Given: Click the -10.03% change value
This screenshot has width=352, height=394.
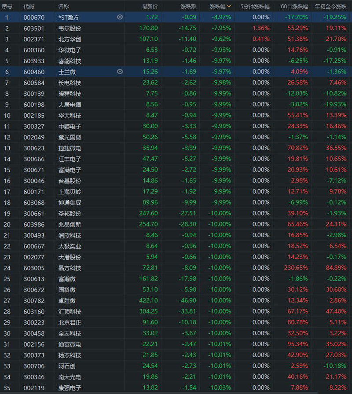Looking at the screenshot, I should pyautogui.click(x=220, y=387).
